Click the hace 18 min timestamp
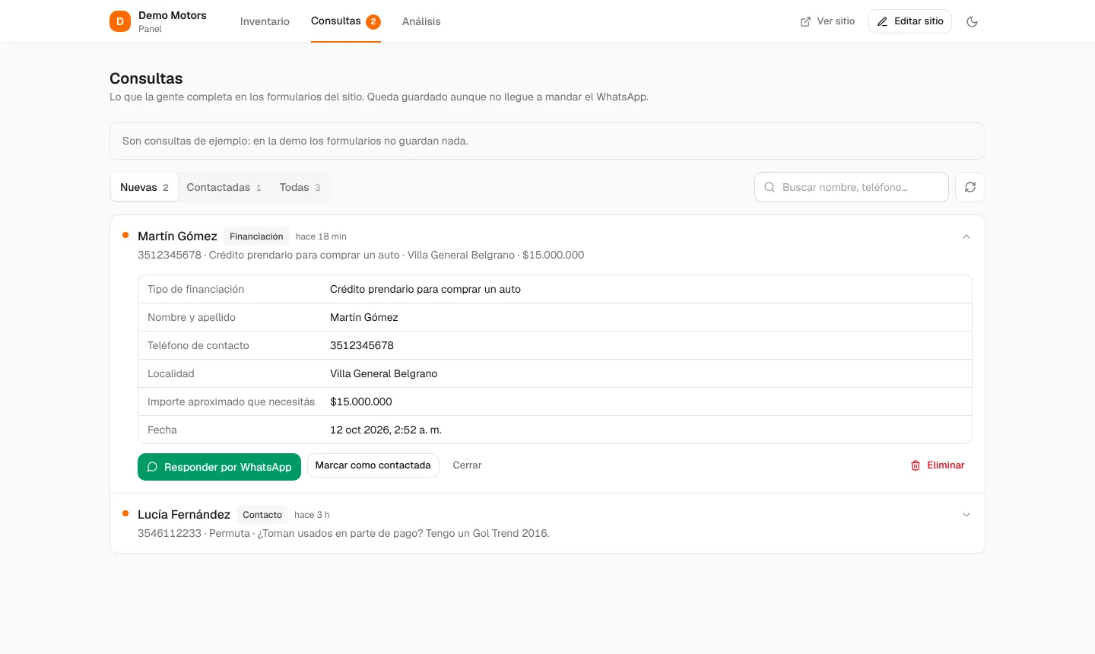Image resolution: width=1095 pixels, height=654 pixels. coord(321,237)
